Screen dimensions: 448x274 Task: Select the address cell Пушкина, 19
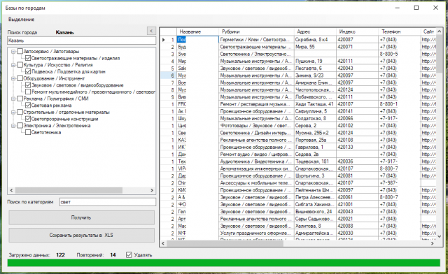point(315,61)
